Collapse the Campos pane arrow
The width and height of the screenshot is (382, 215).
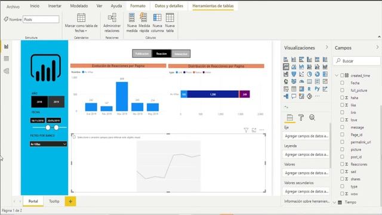(378, 47)
